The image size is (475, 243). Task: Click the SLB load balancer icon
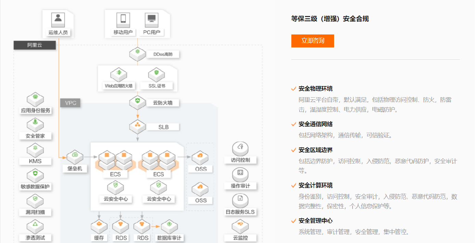pos(138,127)
